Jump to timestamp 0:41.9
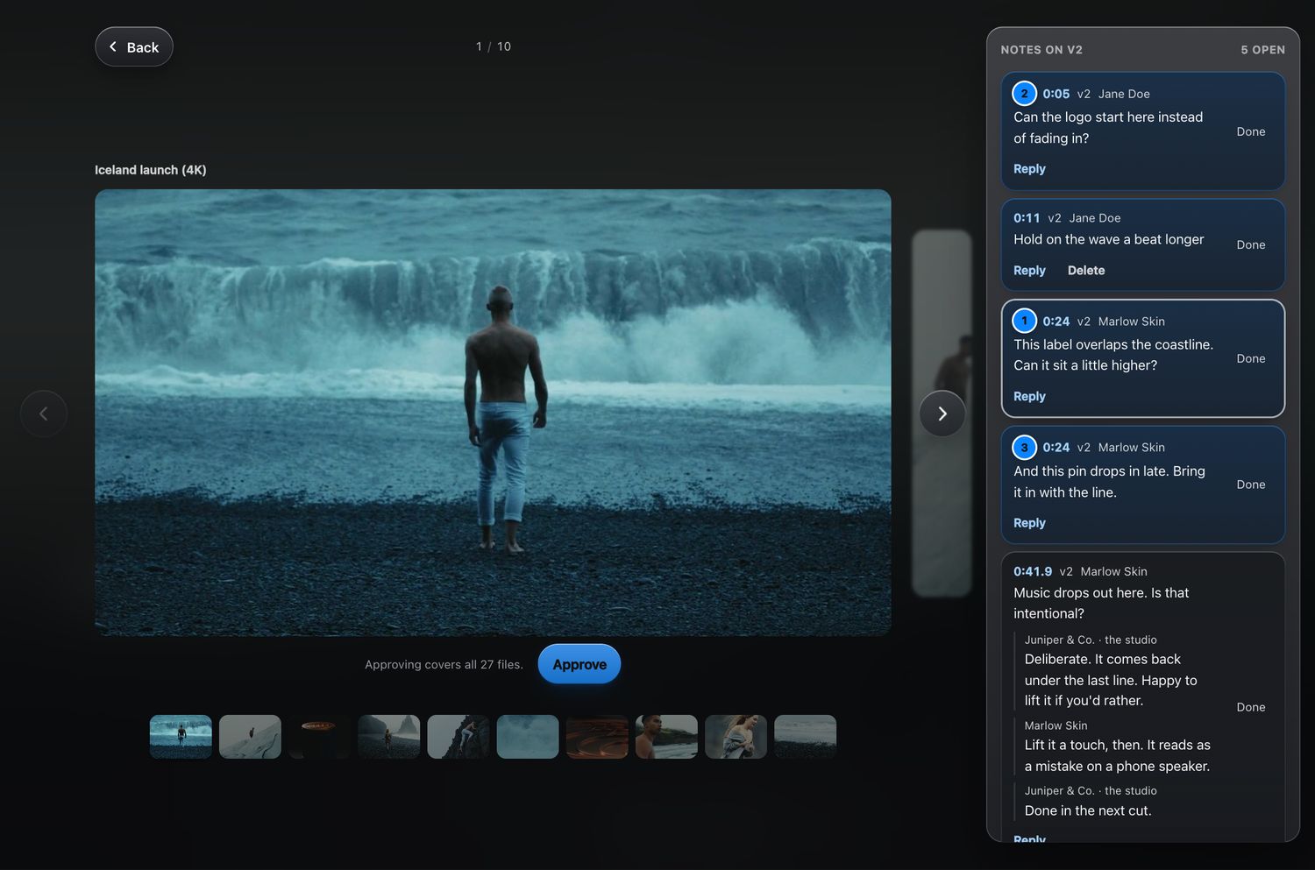This screenshot has width=1315, height=870. pos(1033,571)
